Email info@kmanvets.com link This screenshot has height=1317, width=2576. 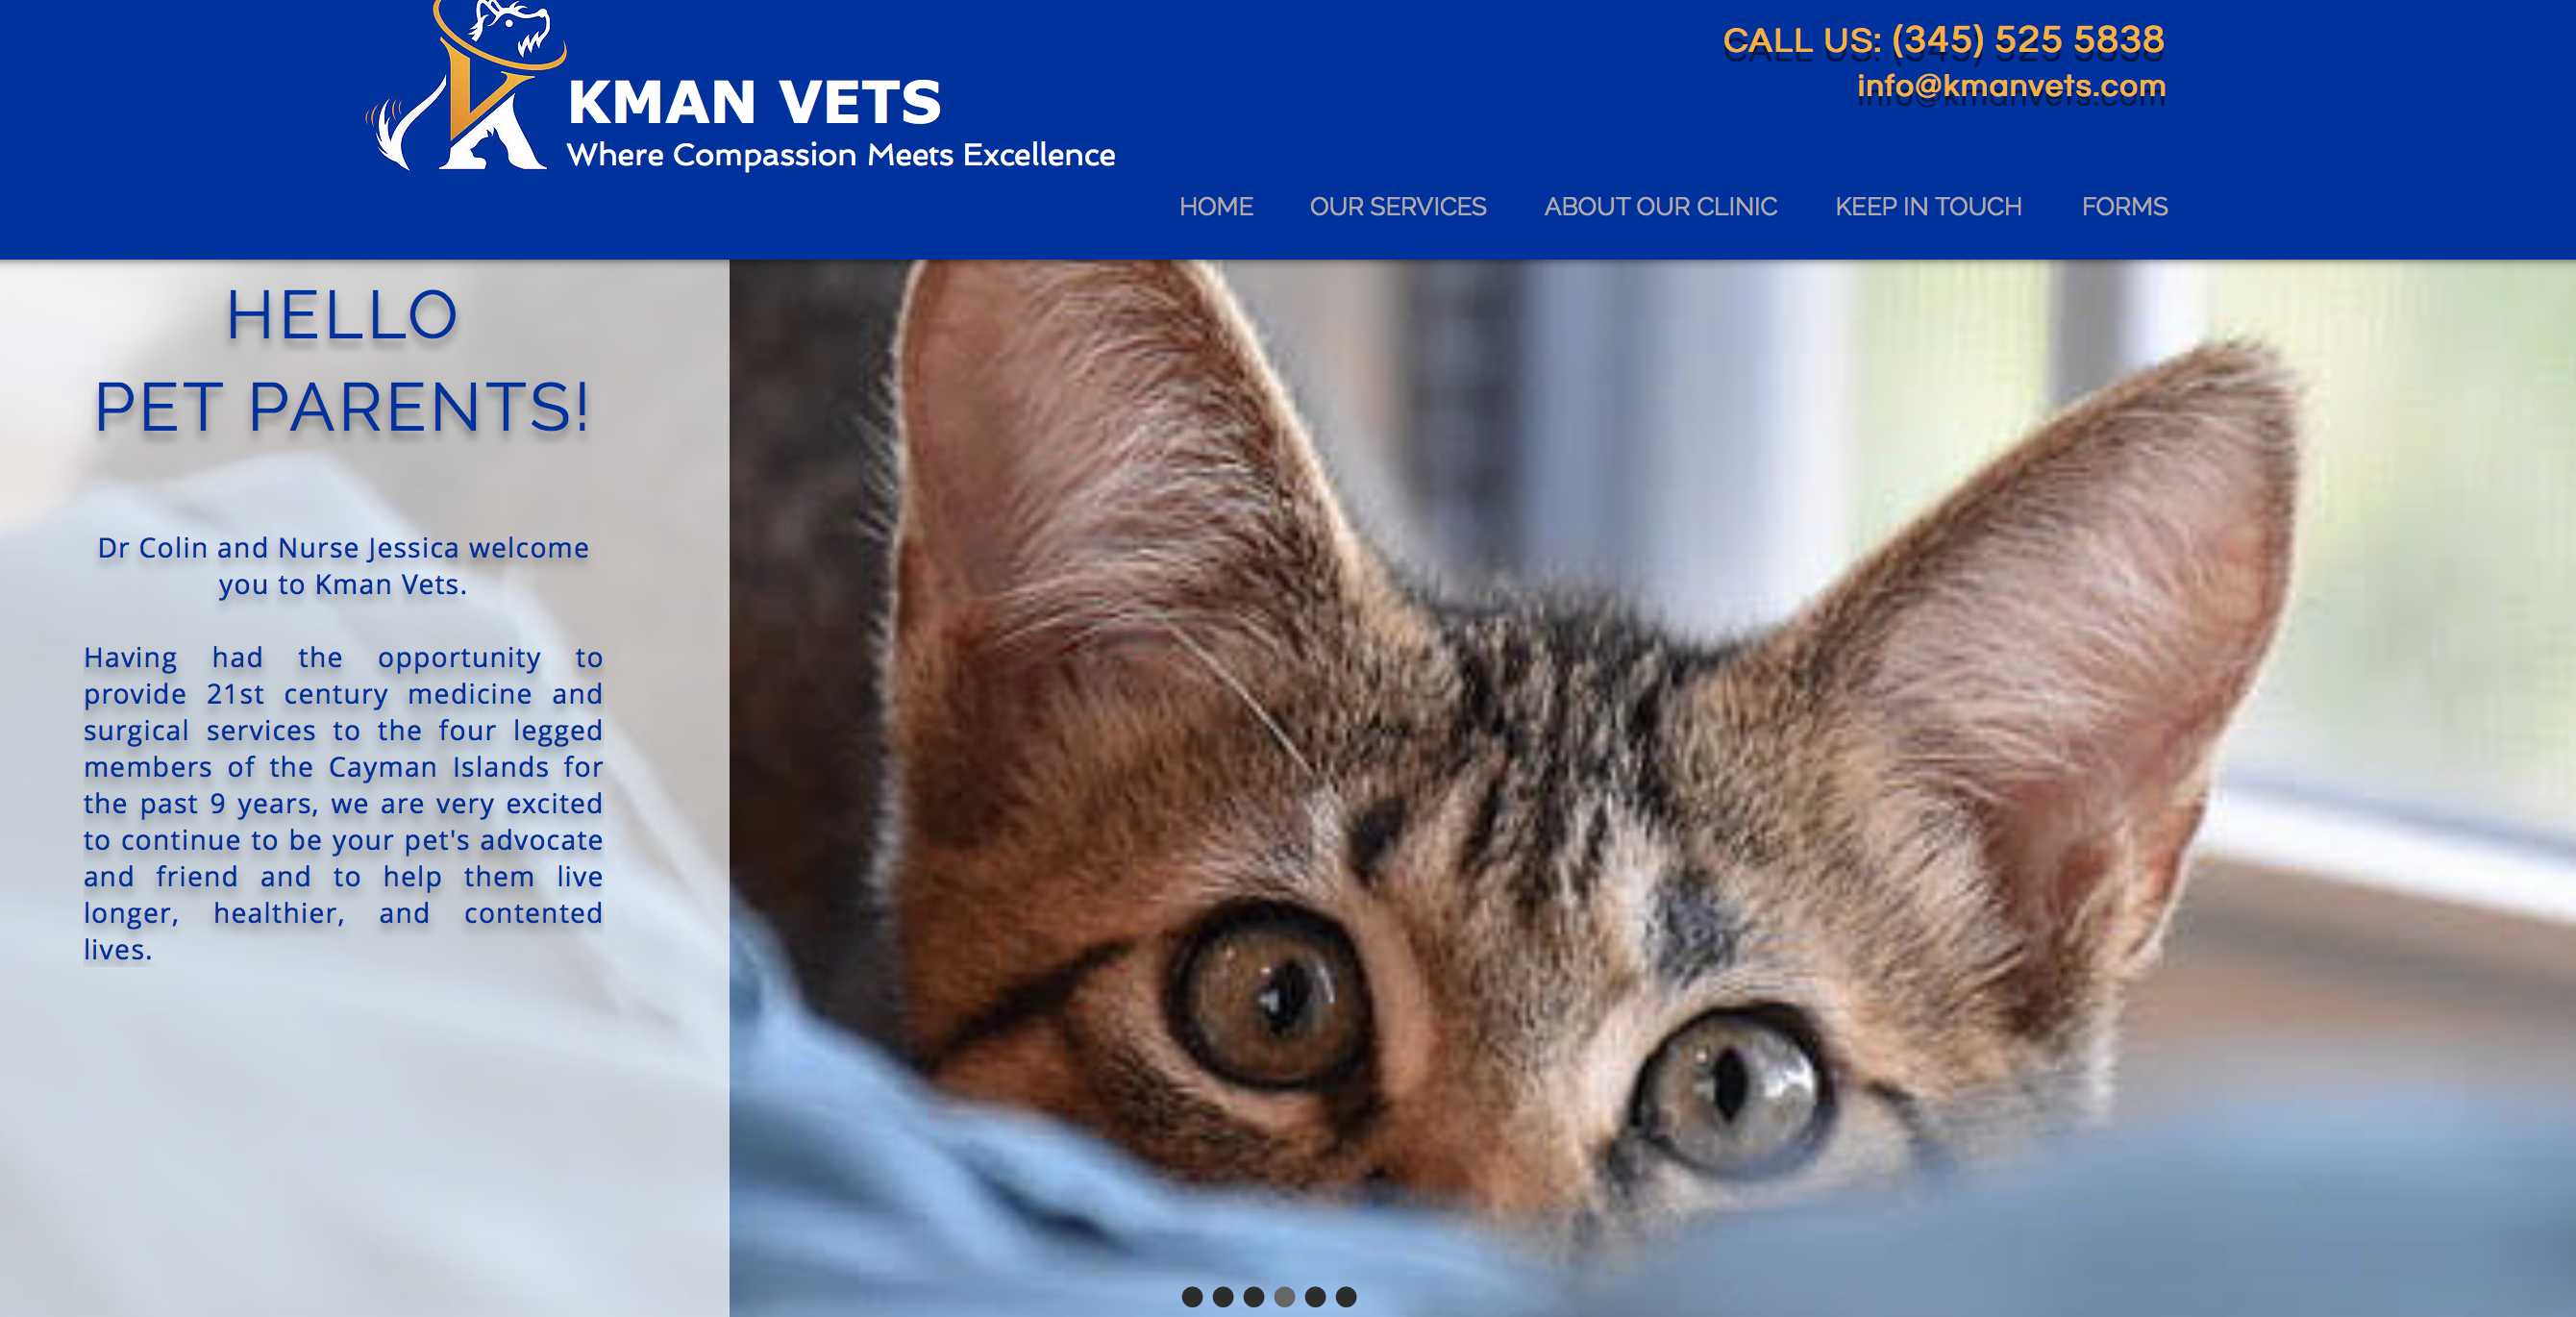click(x=2011, y=86)
